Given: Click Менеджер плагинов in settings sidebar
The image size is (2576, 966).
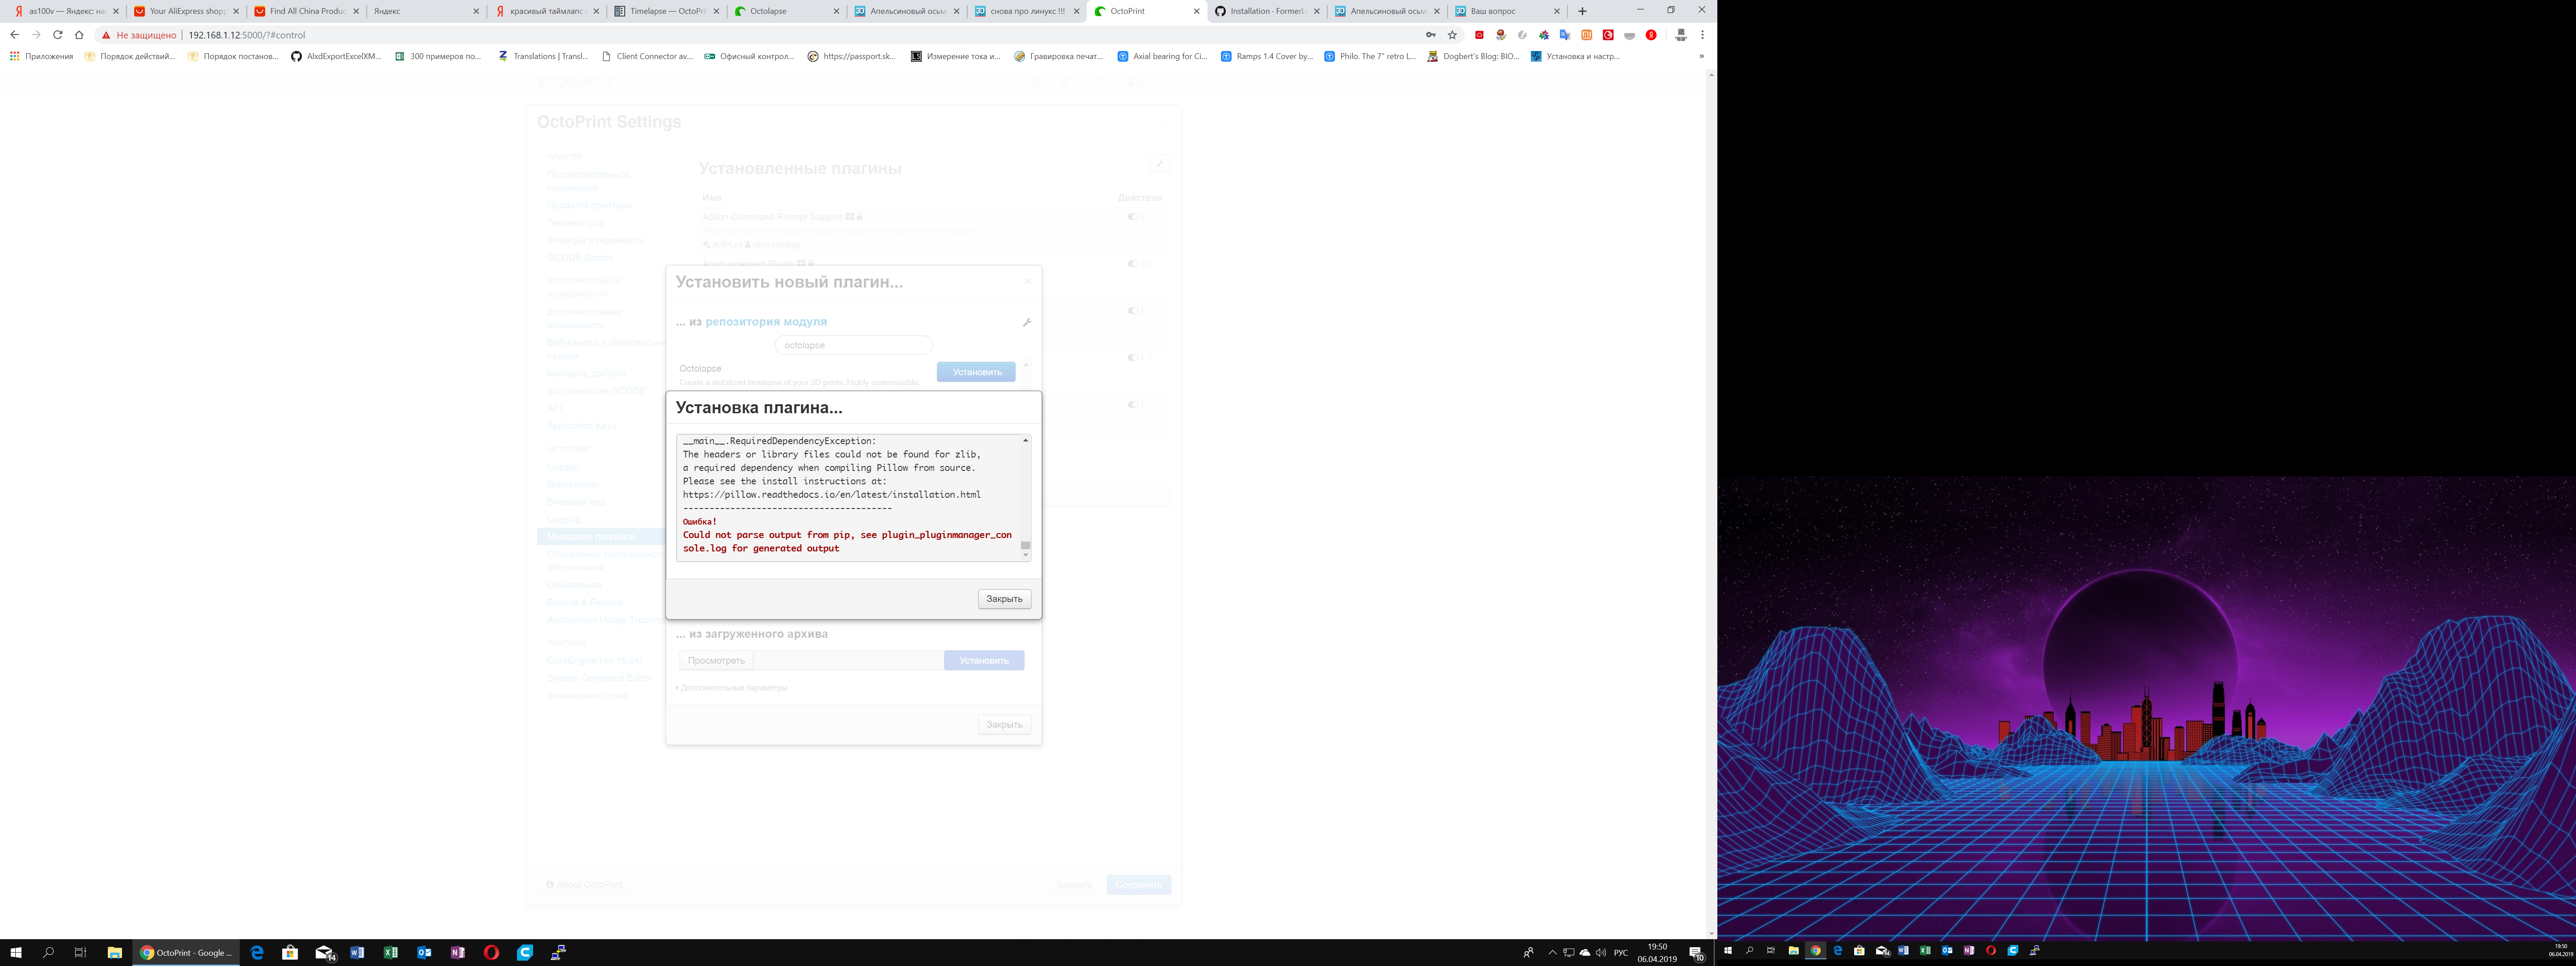Looking at the screenshot, I should point(591,537).
